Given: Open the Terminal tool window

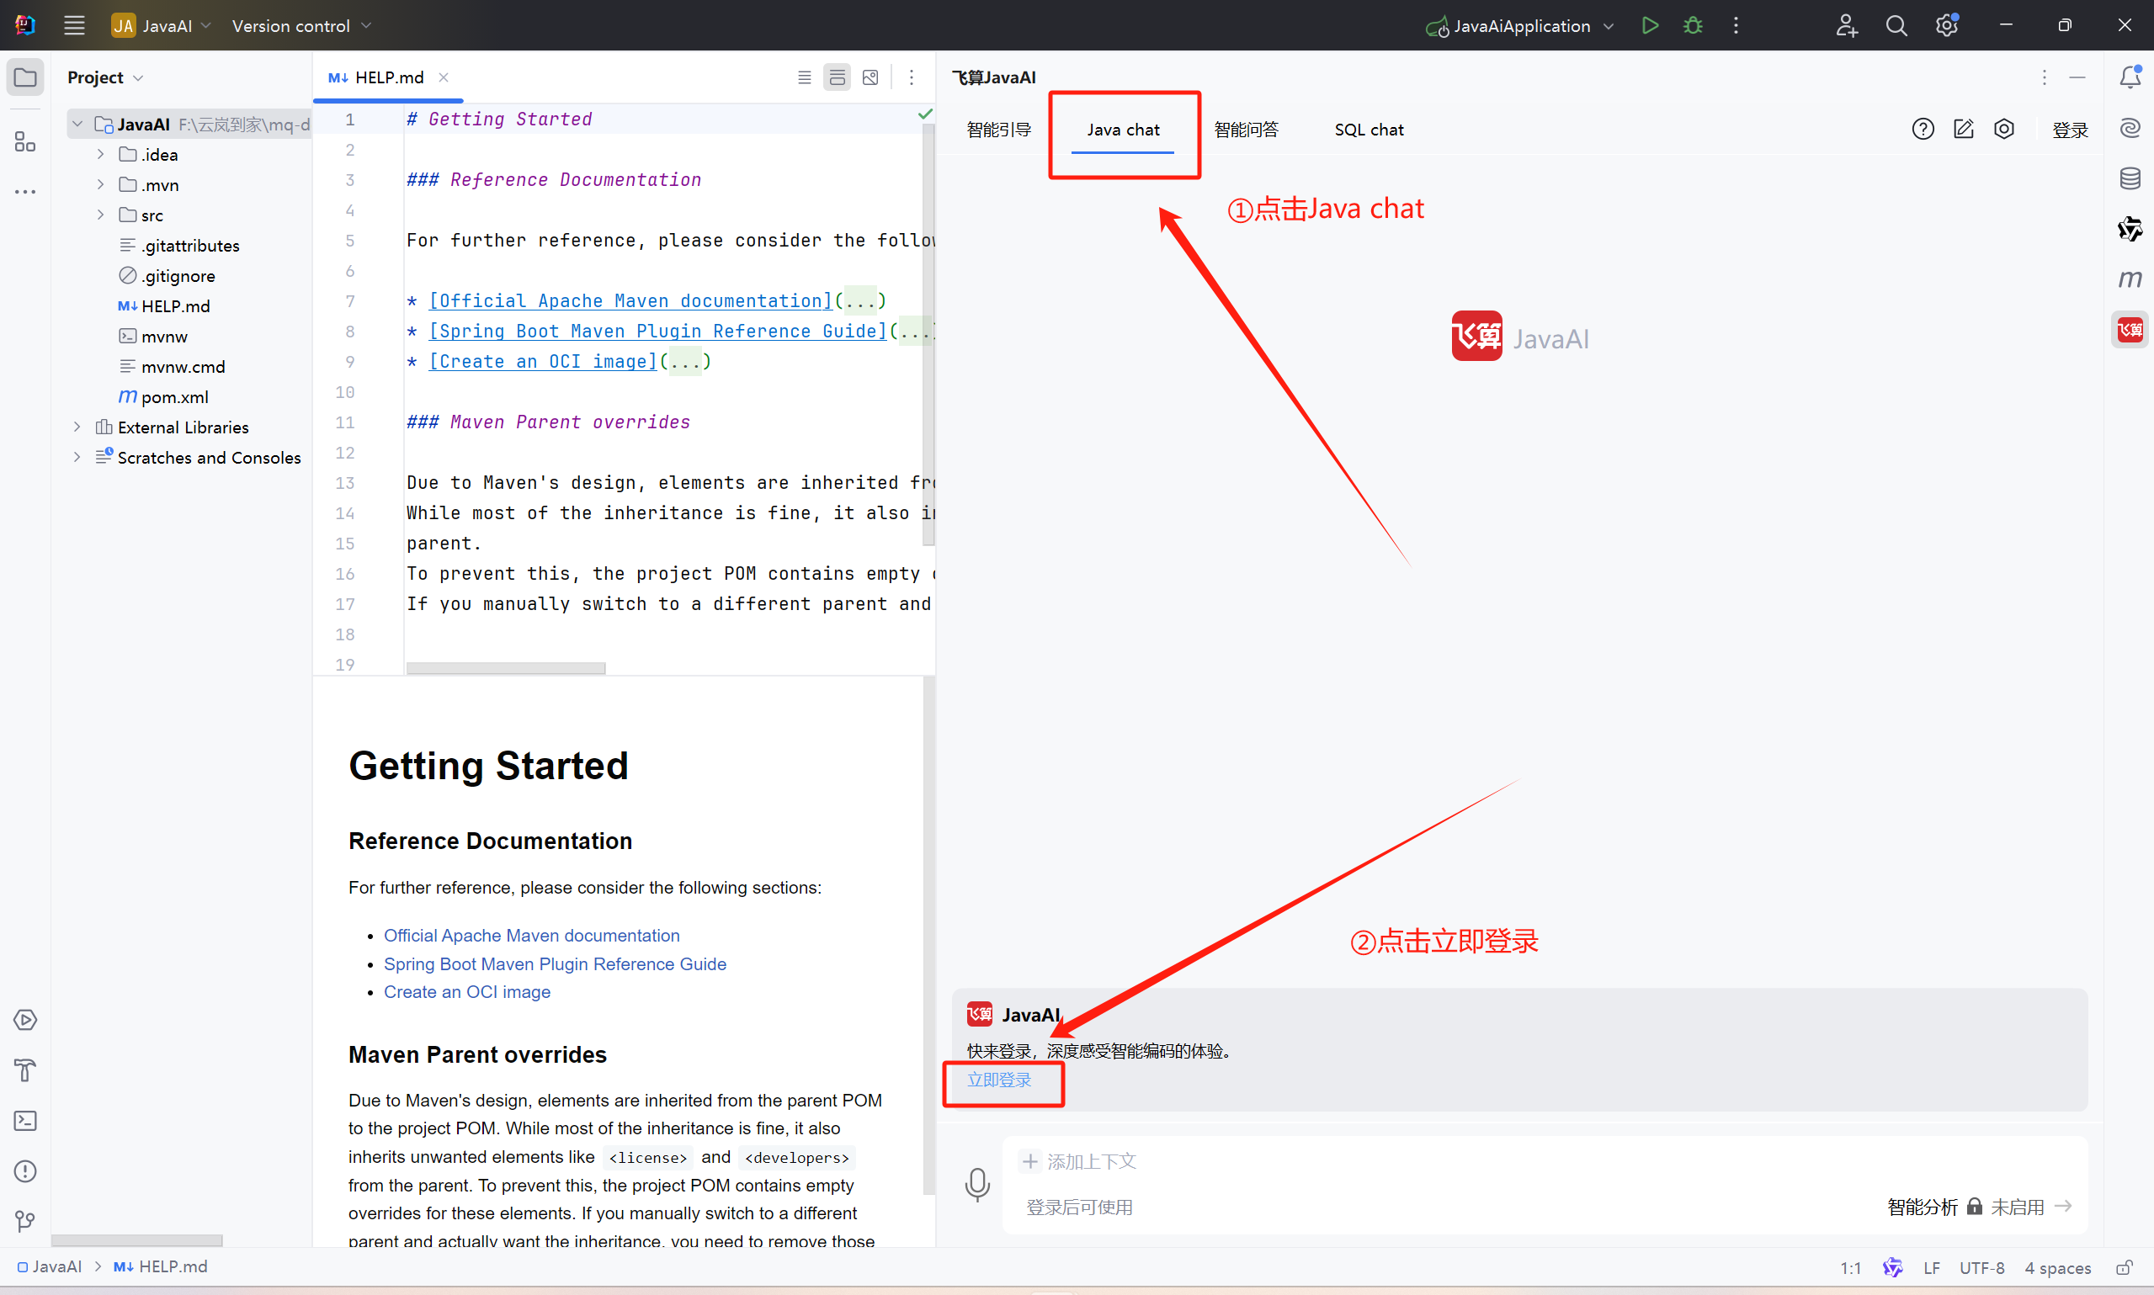Looking at the screenshot, I should (25, 1121).
